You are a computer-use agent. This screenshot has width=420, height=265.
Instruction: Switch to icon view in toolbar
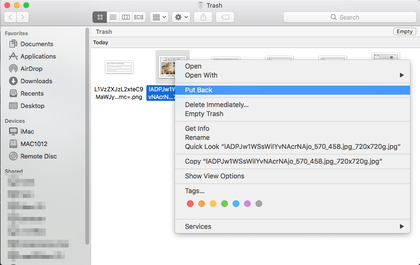point(100,17)
